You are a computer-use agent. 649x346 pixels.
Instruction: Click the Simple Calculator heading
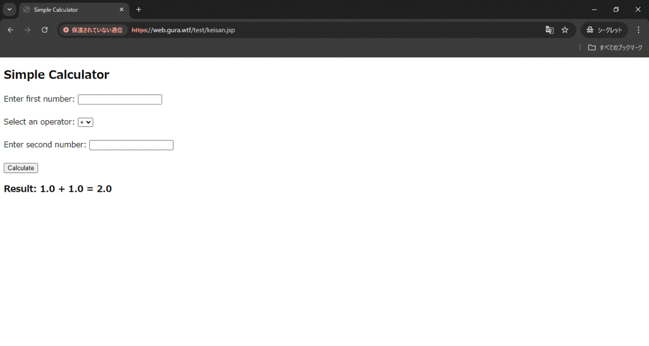point(56,75)
